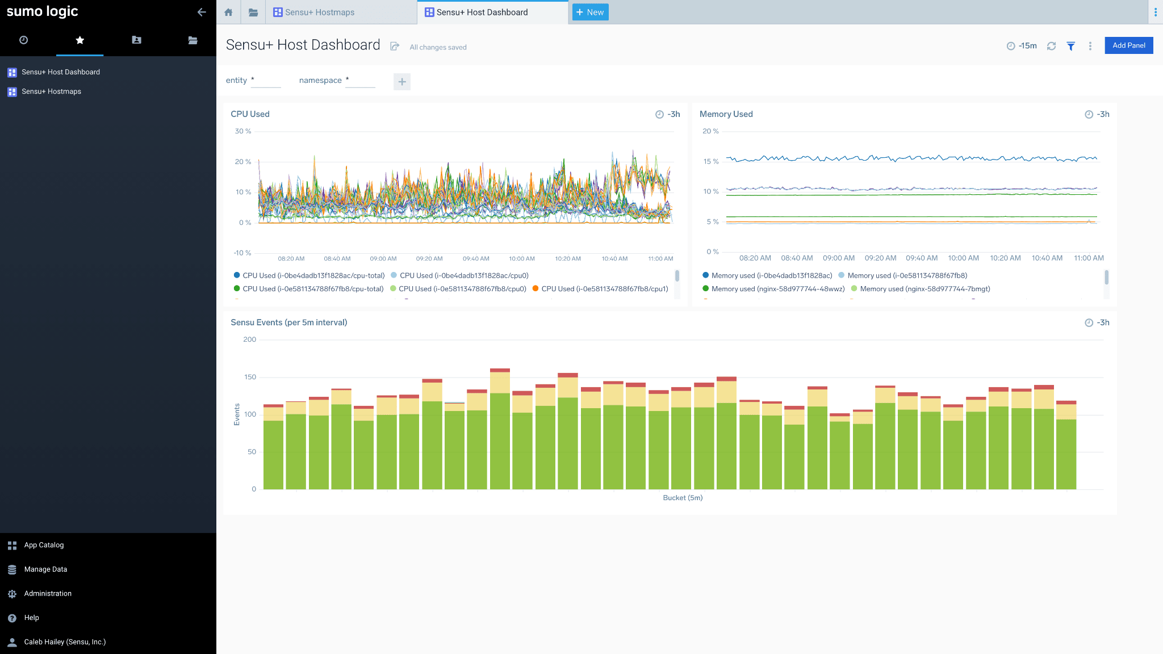This screenshot has height=654, width=1163.
Task: Open the Personal folder tab in sidebar
Action: coord(136,40)
